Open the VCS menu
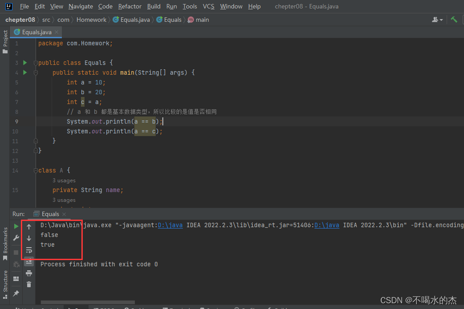 pos(208,6)
